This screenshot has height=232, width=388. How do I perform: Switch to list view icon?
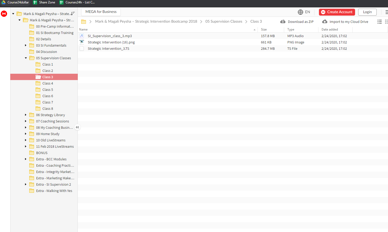pos(380,22)
